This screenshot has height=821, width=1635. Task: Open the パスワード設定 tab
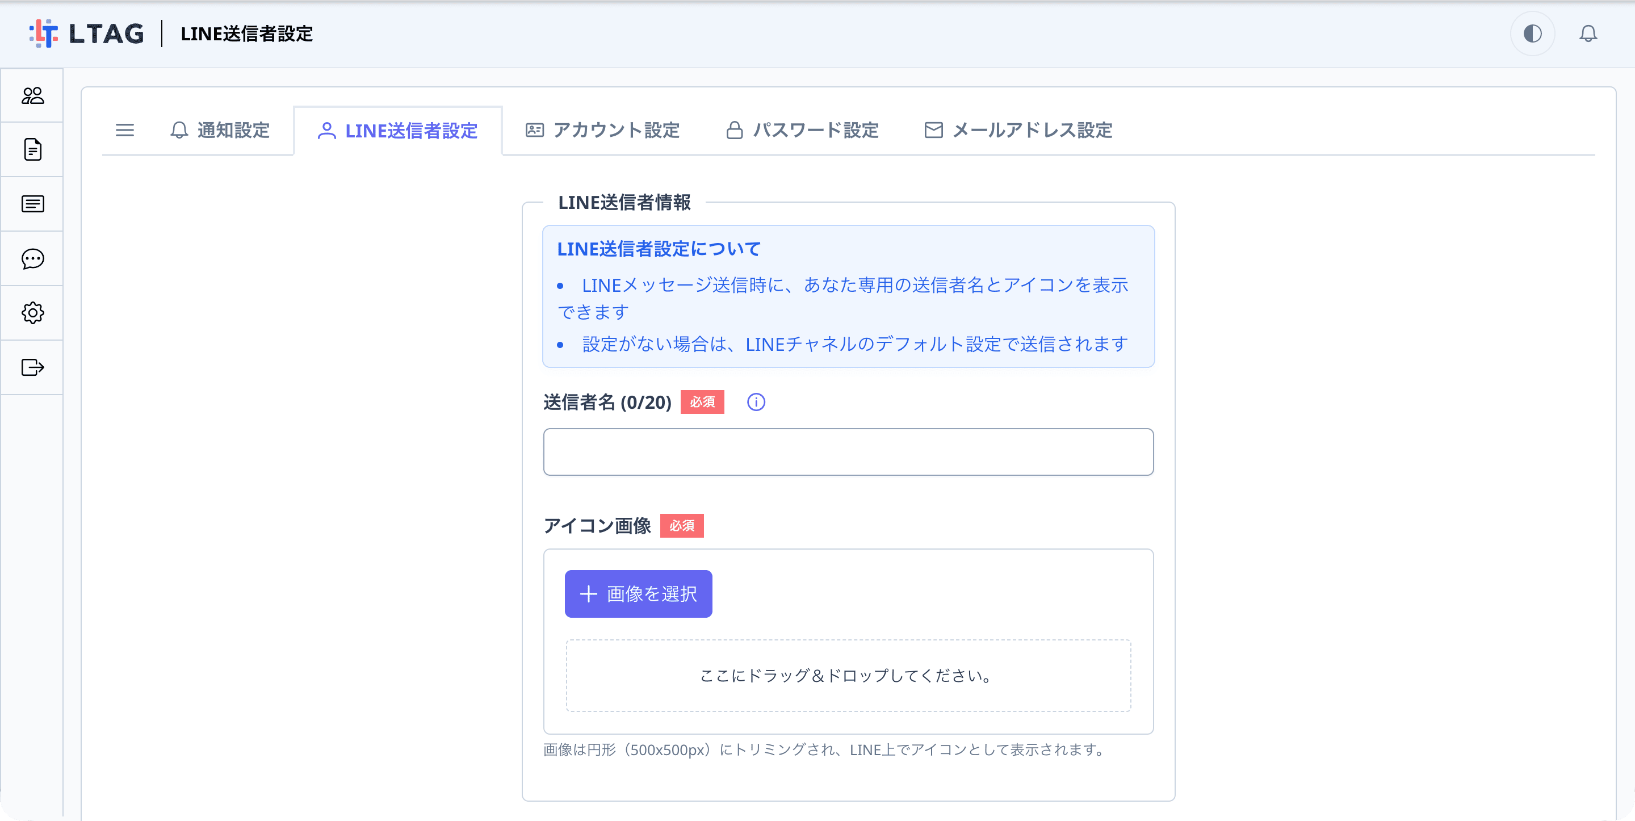[802, 130]
